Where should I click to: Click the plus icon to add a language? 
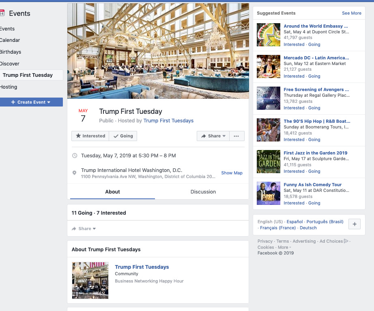pyautogui.click(x=355, y=224)
